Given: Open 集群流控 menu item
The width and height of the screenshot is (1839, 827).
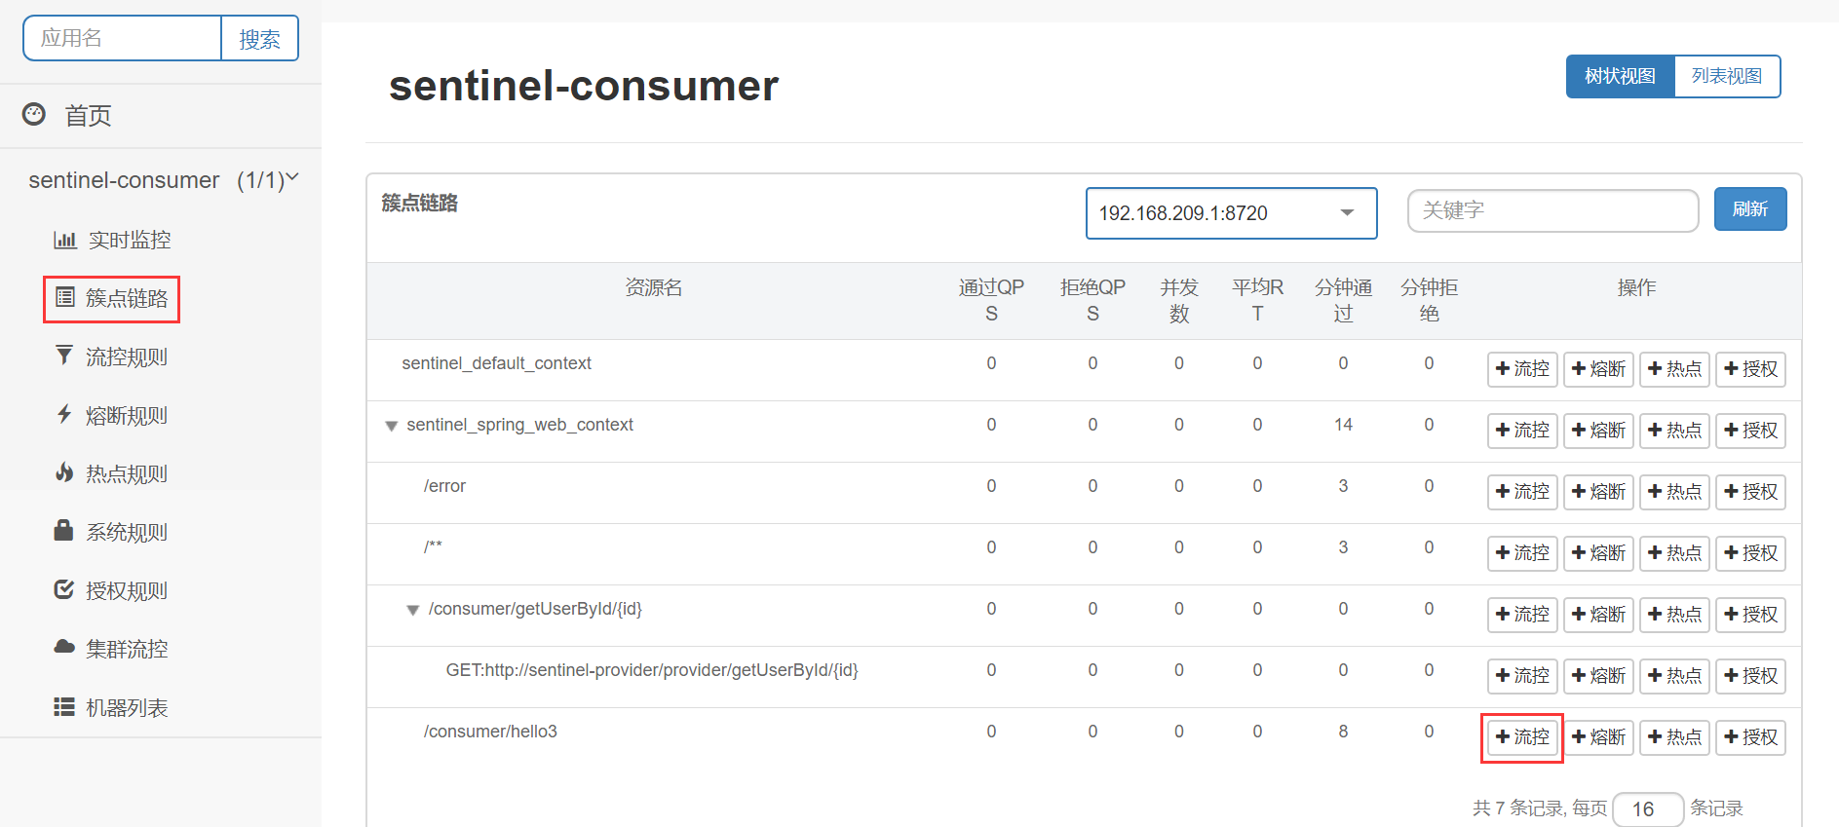Looking at the screenshot, I should (127, 649).
